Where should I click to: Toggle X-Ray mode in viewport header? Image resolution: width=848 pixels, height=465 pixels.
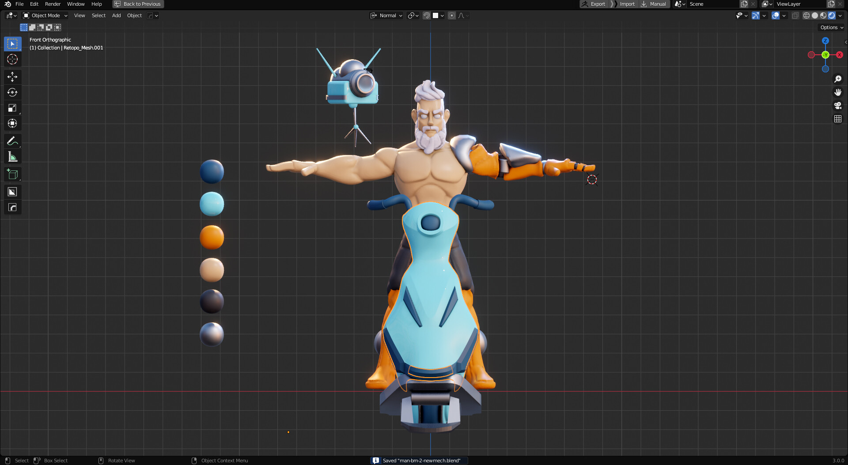coord(795,15)
